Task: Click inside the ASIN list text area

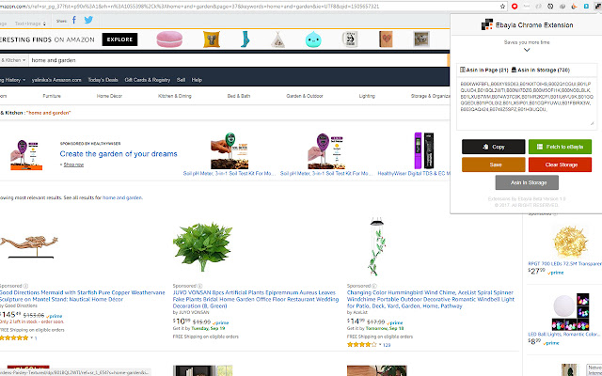Action: 527,102
